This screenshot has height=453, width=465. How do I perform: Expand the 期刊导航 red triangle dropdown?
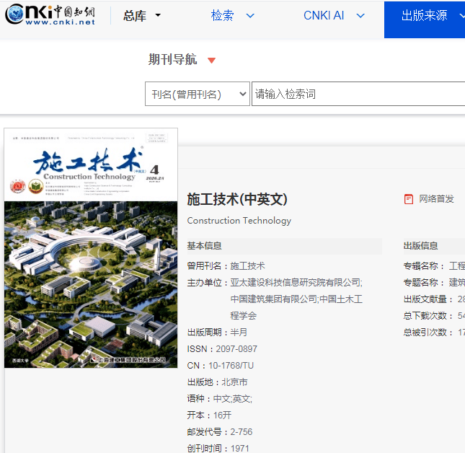[x=211, y=61]
